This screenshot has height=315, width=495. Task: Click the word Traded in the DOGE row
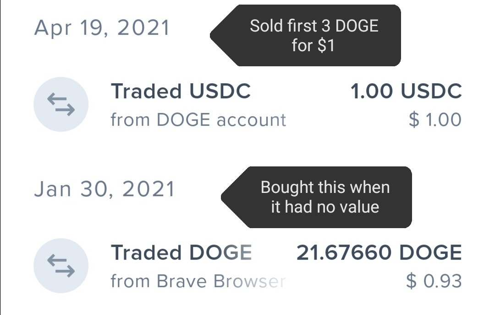coord(147,253)
